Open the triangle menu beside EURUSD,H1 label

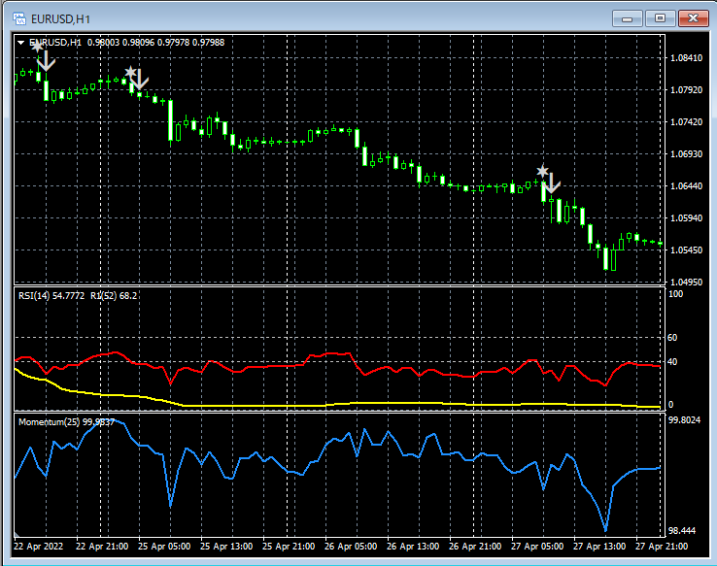(x=22, y=43)
